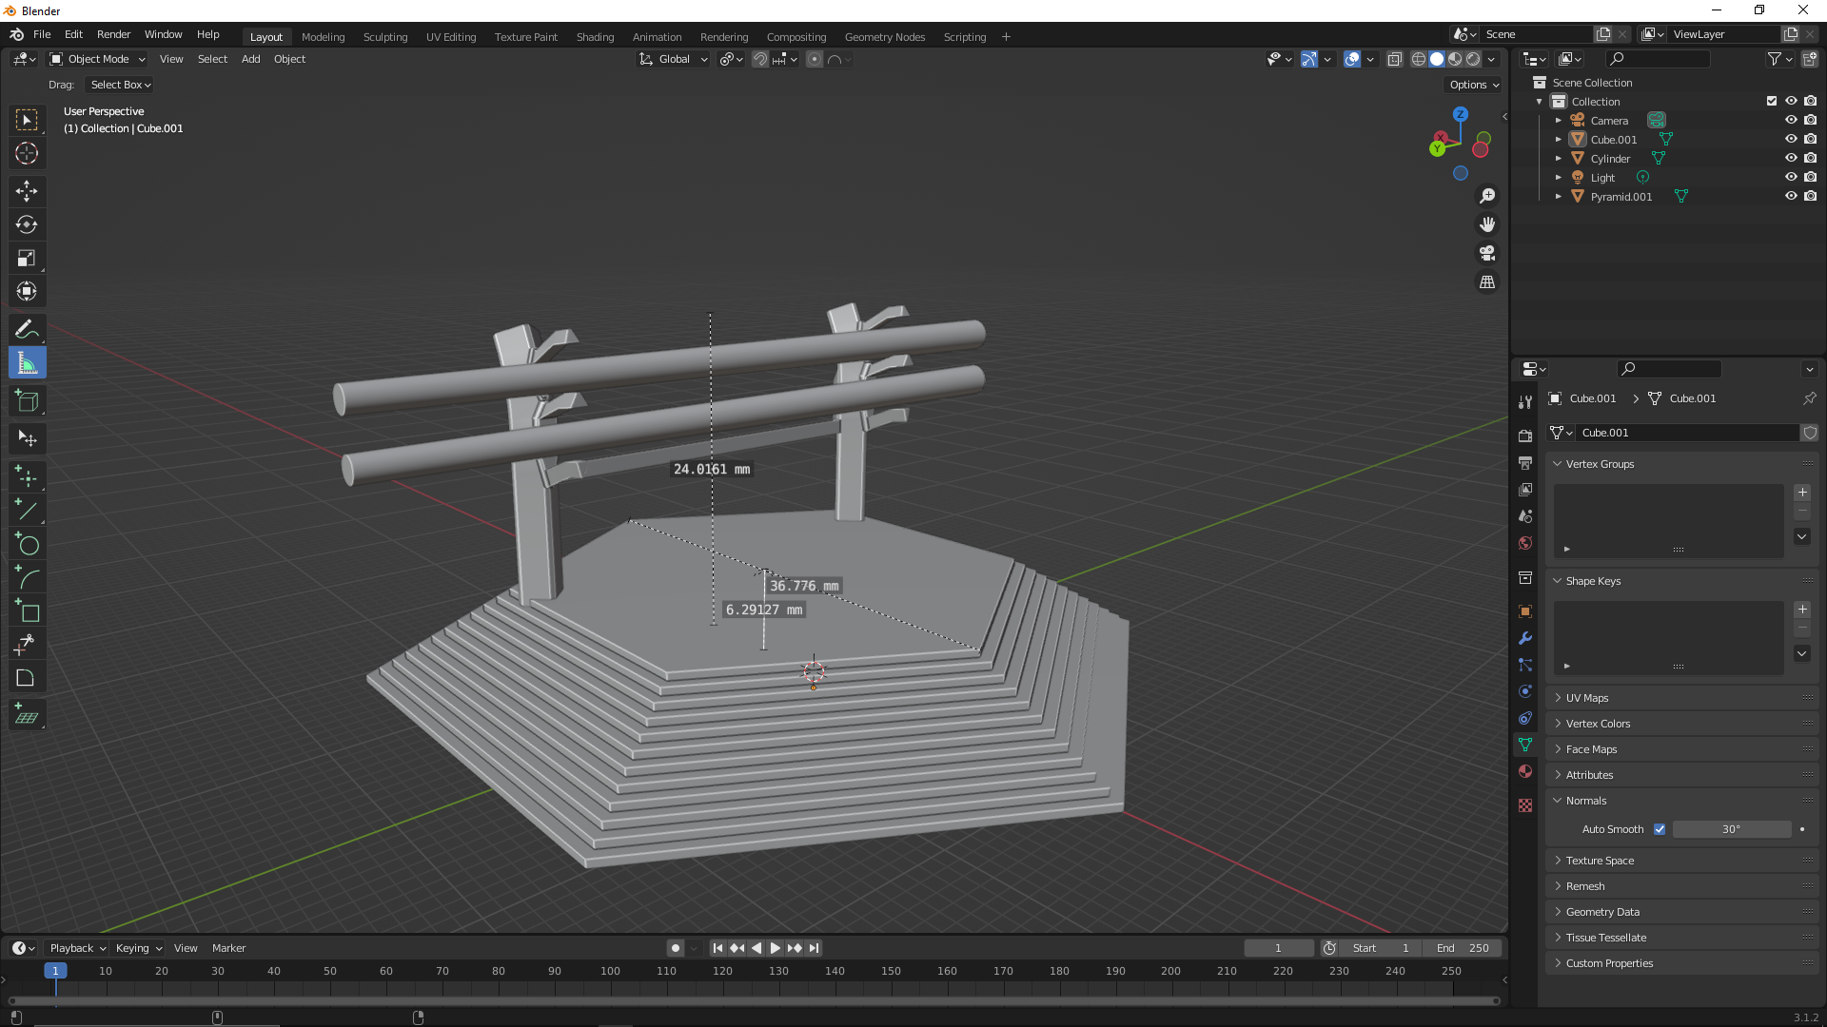
Task: Open the Modifier properties wrench tab
Action: (1525, 638)
